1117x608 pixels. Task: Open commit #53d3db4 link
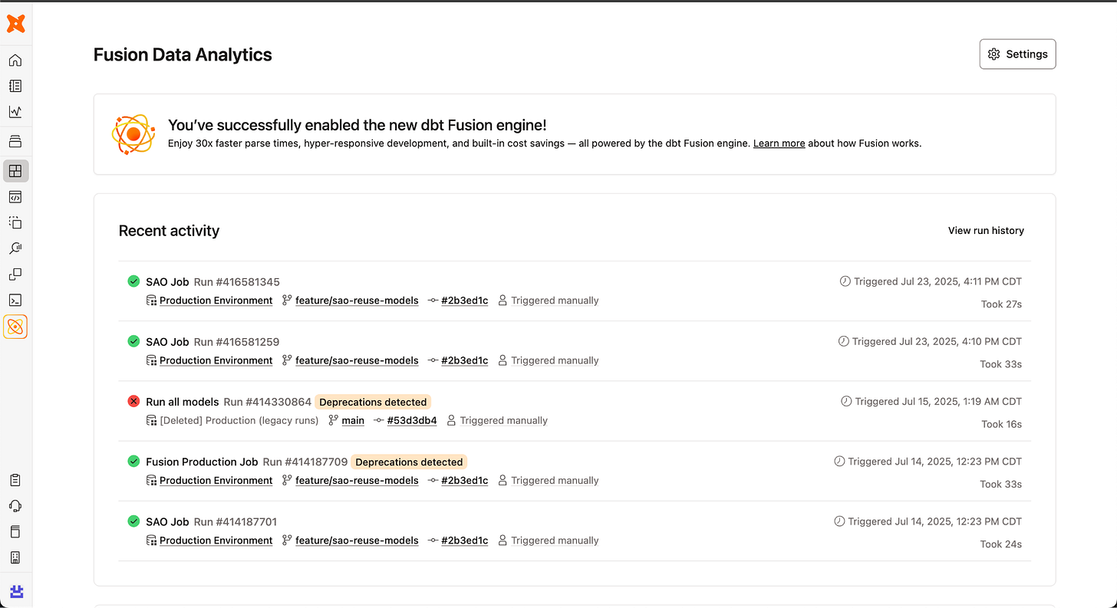(x=412, y=420)
